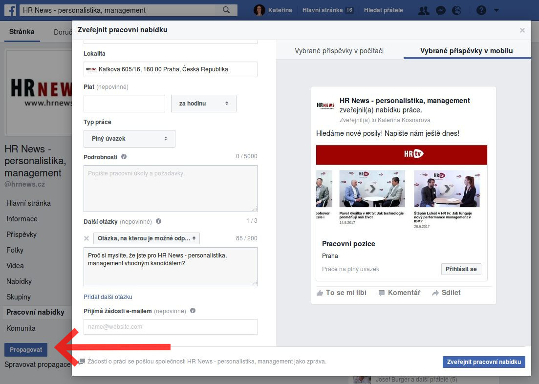The width and height of the screenshot is (539, 384).
Task: Open Fotky in left sidebar
Action: pos(15,250)
